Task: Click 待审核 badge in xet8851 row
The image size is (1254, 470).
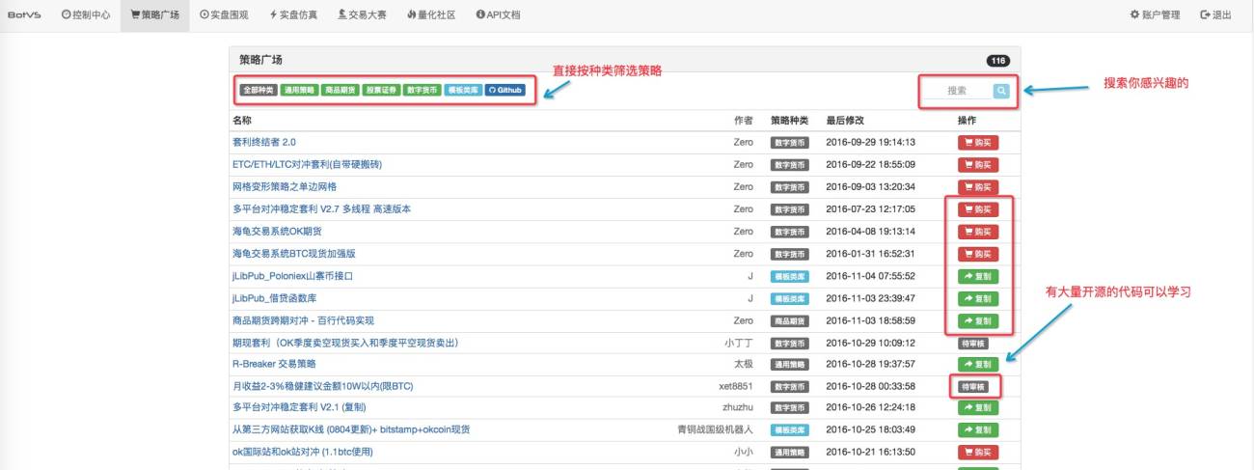Action: click(973, 386)
